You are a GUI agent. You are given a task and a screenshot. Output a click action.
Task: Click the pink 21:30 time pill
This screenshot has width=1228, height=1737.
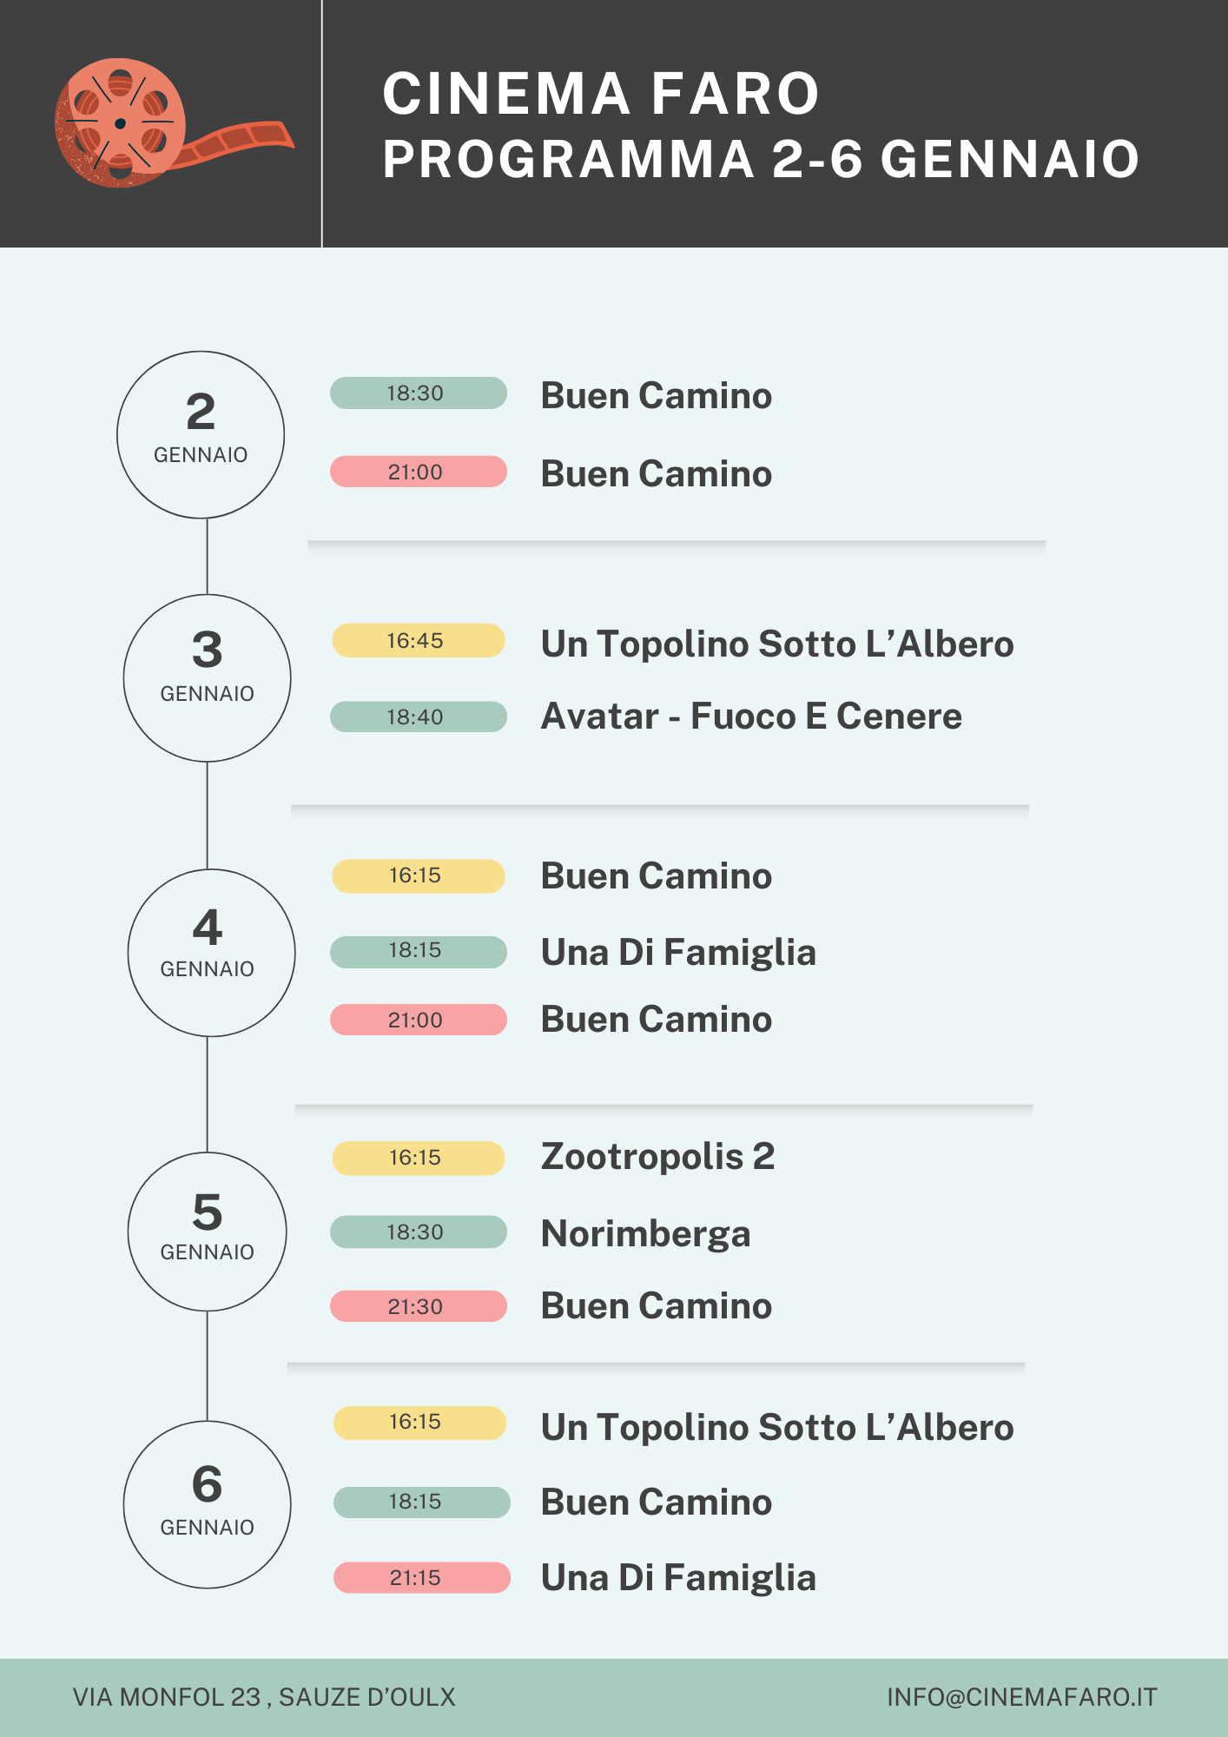tap(418, 1306)
